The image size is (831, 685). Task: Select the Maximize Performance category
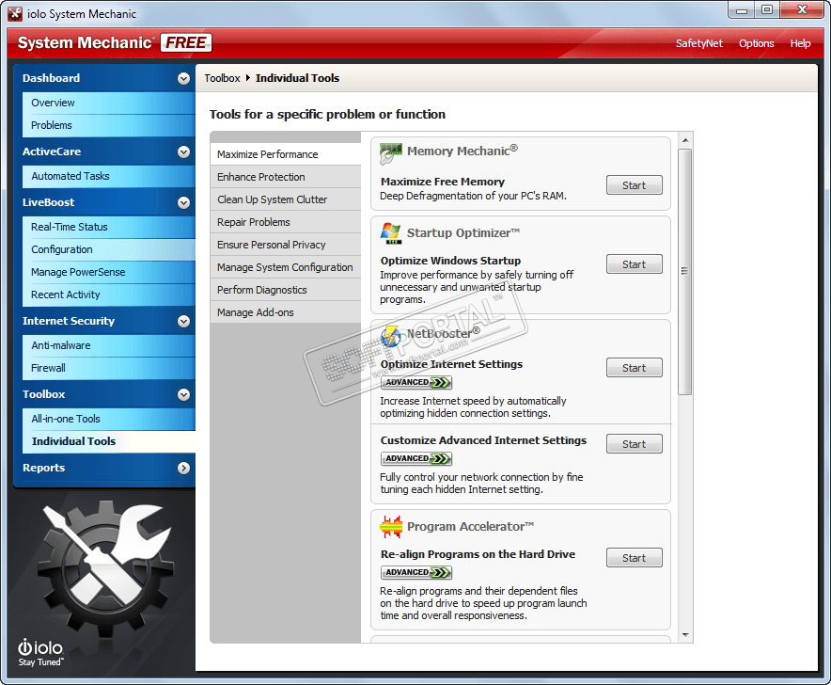click(x=286, y=154)
